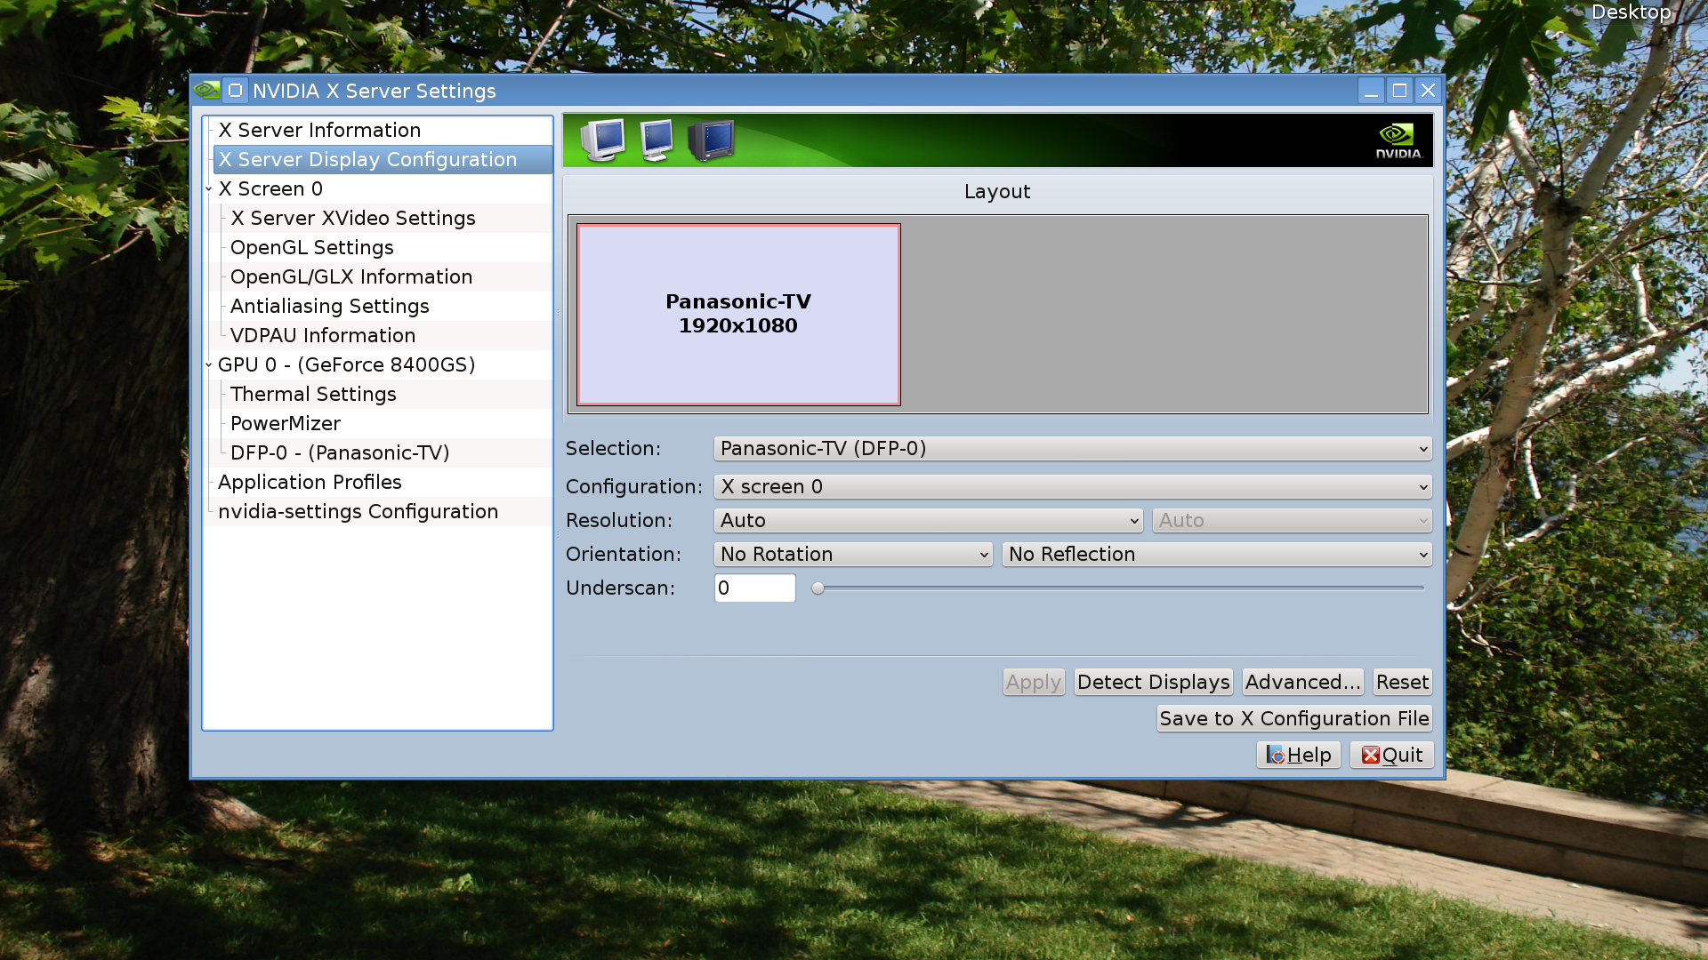The image size is (1708, 960).
Task: Click the Layout heading text
Action: (x=997, y=192)
